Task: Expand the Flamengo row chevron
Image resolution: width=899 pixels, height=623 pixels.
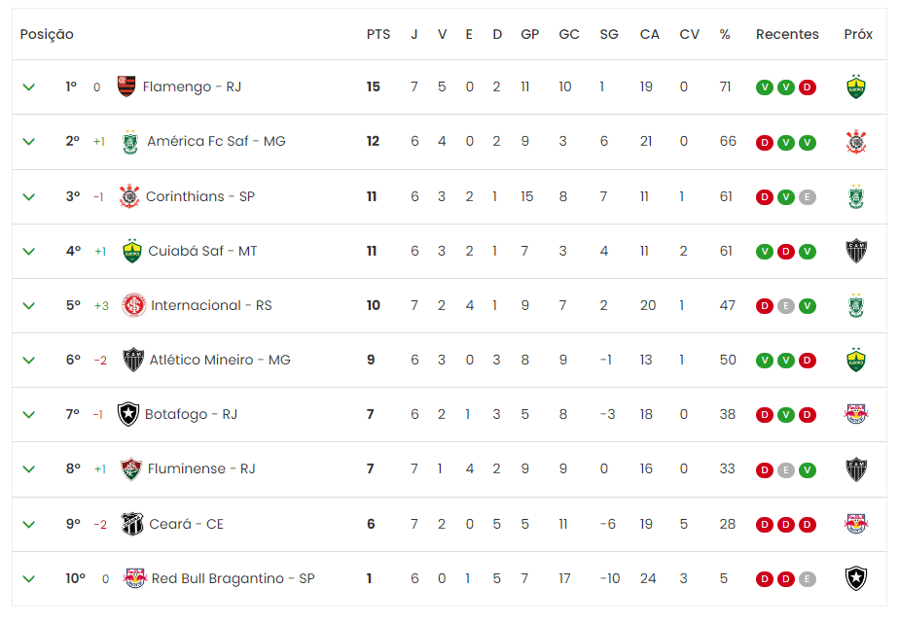Action: coord(28,87)
